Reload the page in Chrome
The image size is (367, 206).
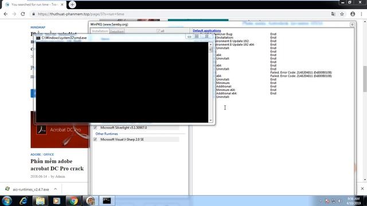click(x=23, y=14)
